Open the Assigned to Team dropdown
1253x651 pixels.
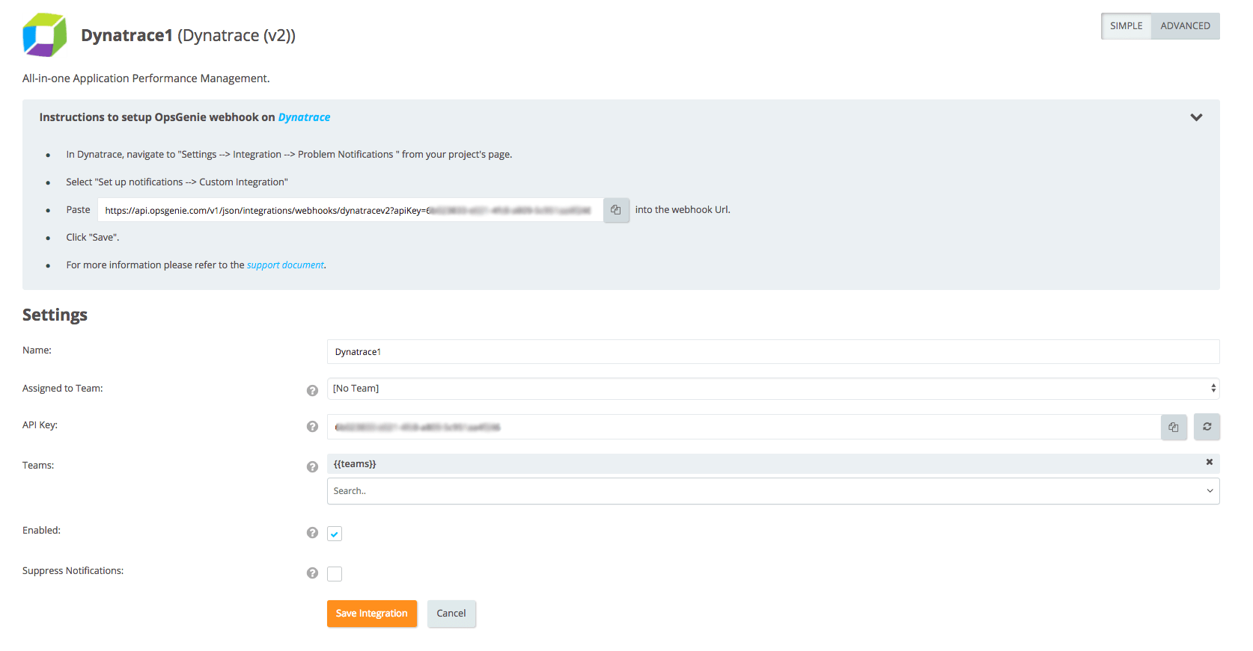773,389
